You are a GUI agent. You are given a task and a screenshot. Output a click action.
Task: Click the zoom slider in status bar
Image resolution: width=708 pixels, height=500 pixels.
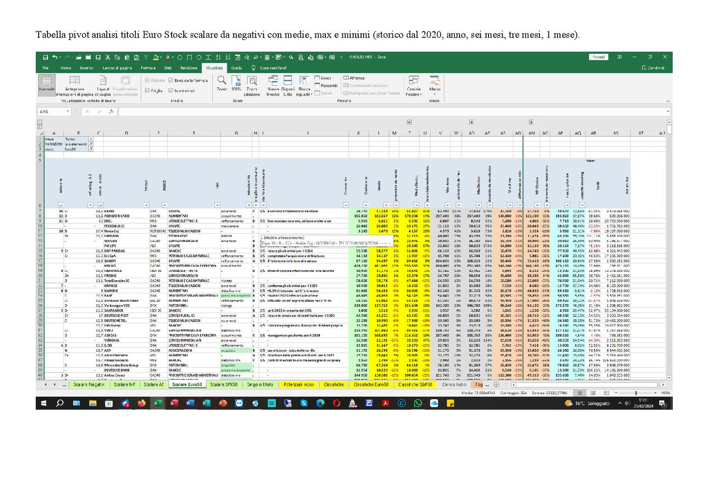pyautogui.click(x=635, y=393)
